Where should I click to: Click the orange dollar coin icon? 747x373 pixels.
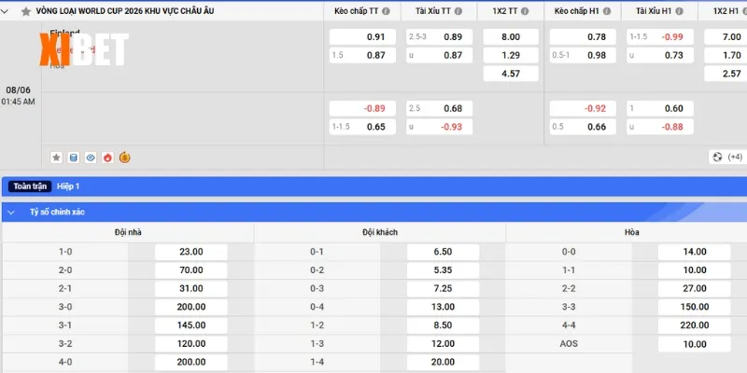[x=125, y=158]
